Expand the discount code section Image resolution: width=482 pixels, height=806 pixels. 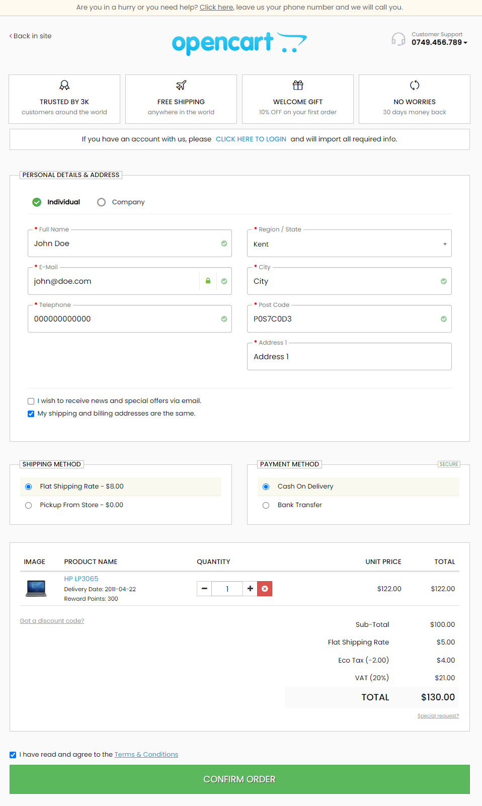pyautogui.click(x=52, y=621)
